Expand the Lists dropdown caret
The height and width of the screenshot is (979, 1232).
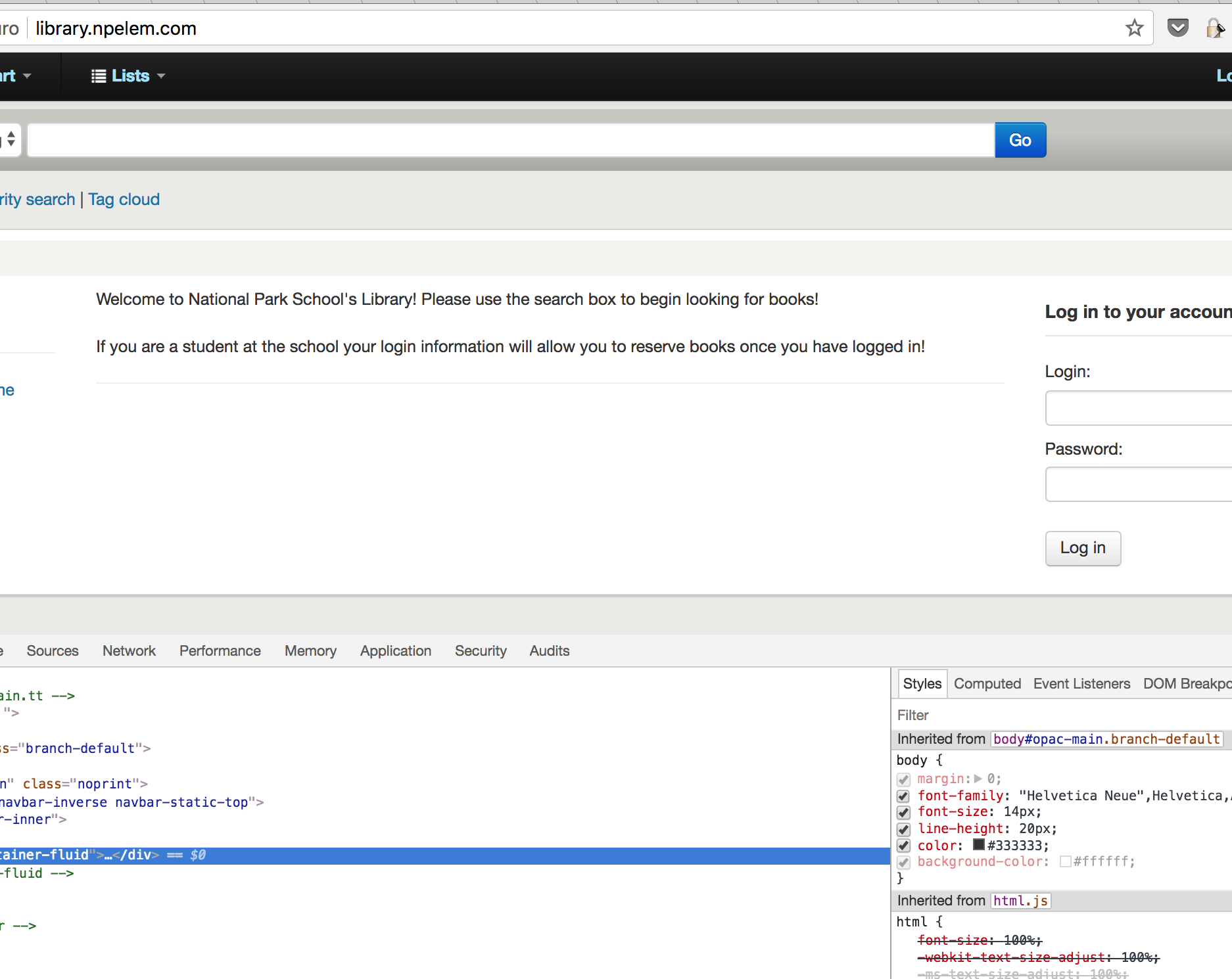(x=161, y=76)
